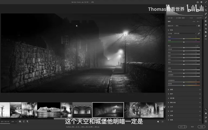Open preferences gear icon at top

point(201,2)
